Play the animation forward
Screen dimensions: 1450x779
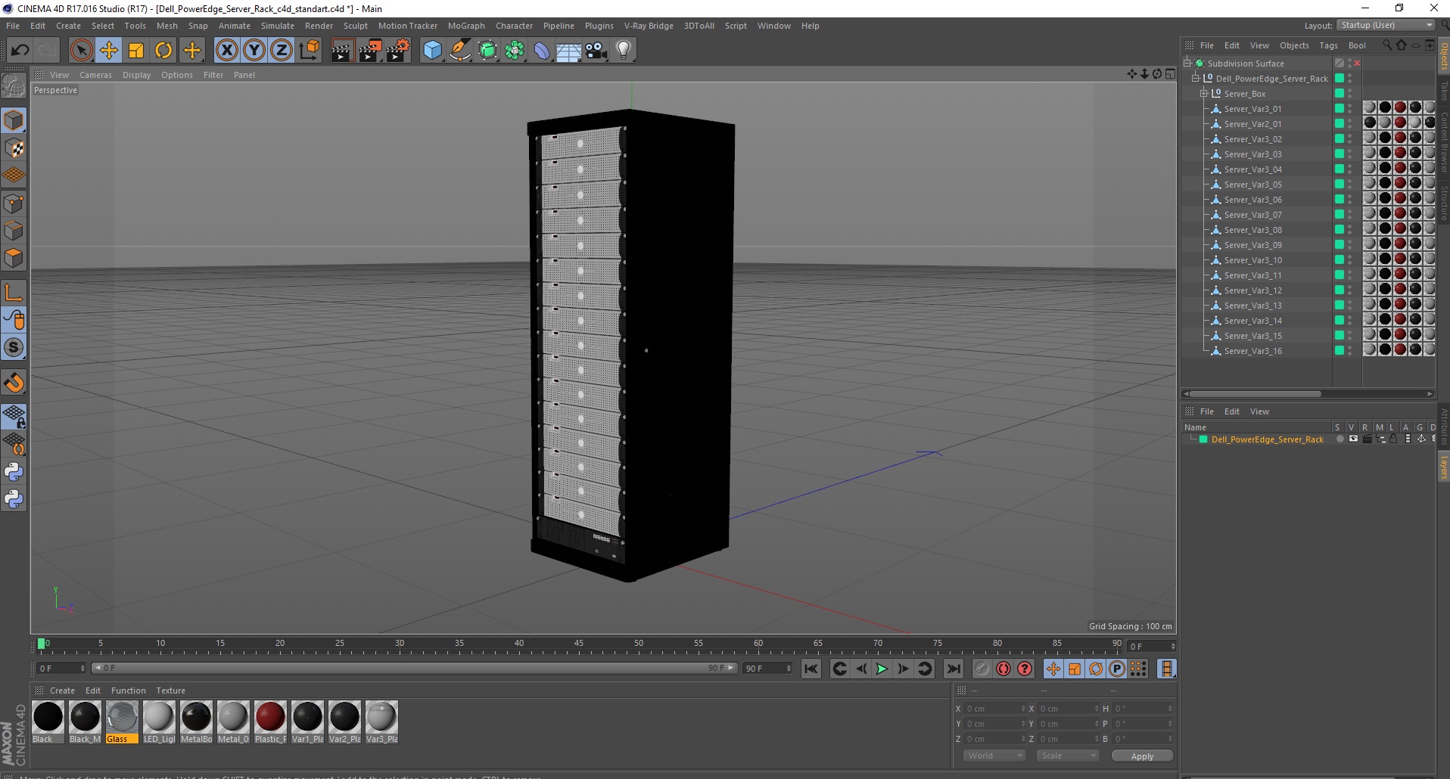click(x=882, y=669)
